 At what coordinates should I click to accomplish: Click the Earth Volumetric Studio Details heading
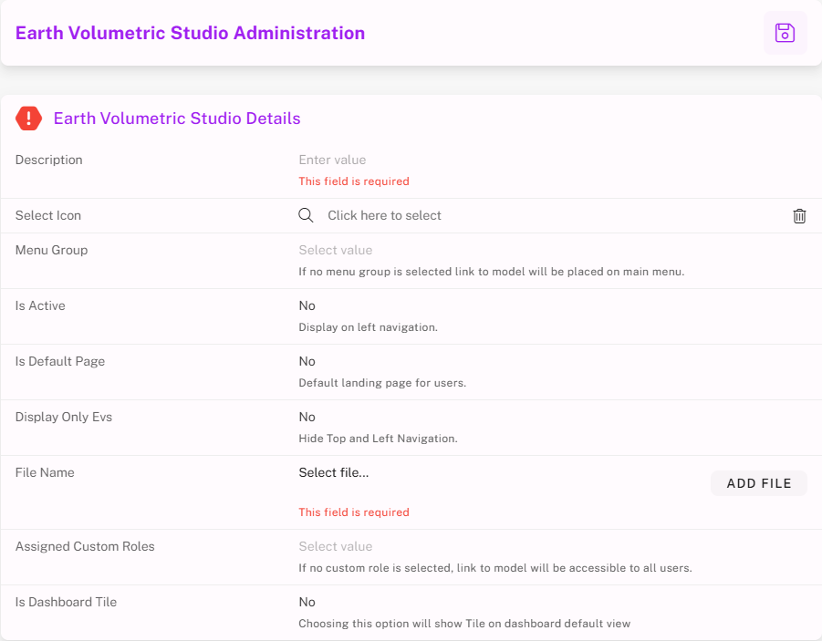coord(177,119)
